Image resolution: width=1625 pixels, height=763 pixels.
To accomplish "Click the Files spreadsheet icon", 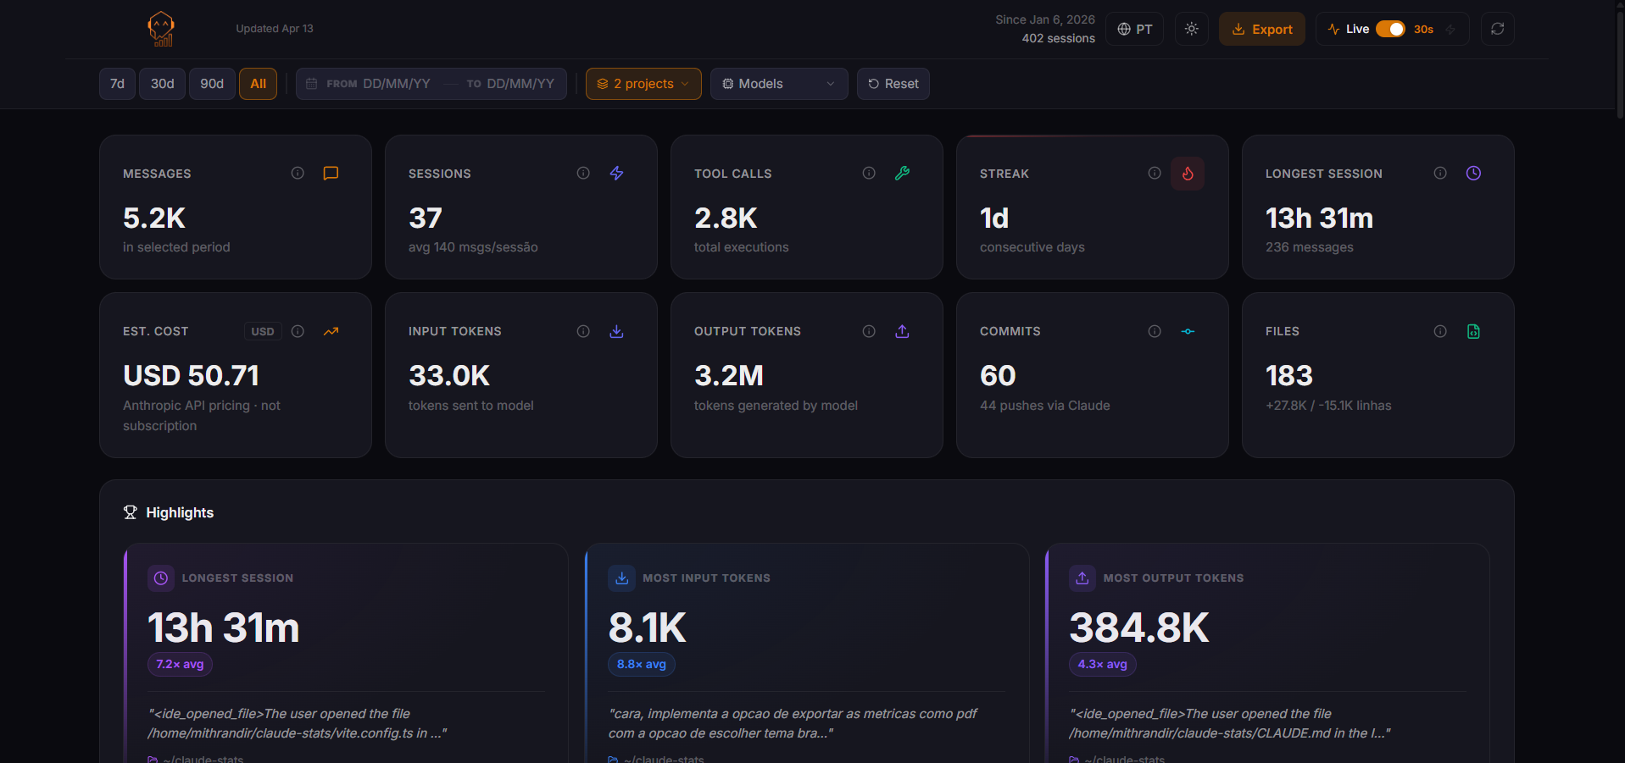I will coord(1472,331).
